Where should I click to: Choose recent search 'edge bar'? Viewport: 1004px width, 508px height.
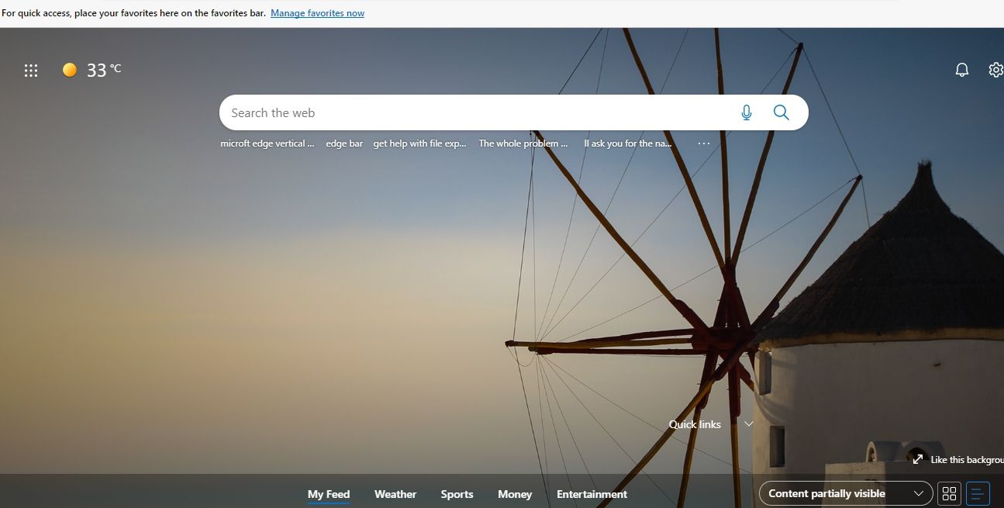344,143
